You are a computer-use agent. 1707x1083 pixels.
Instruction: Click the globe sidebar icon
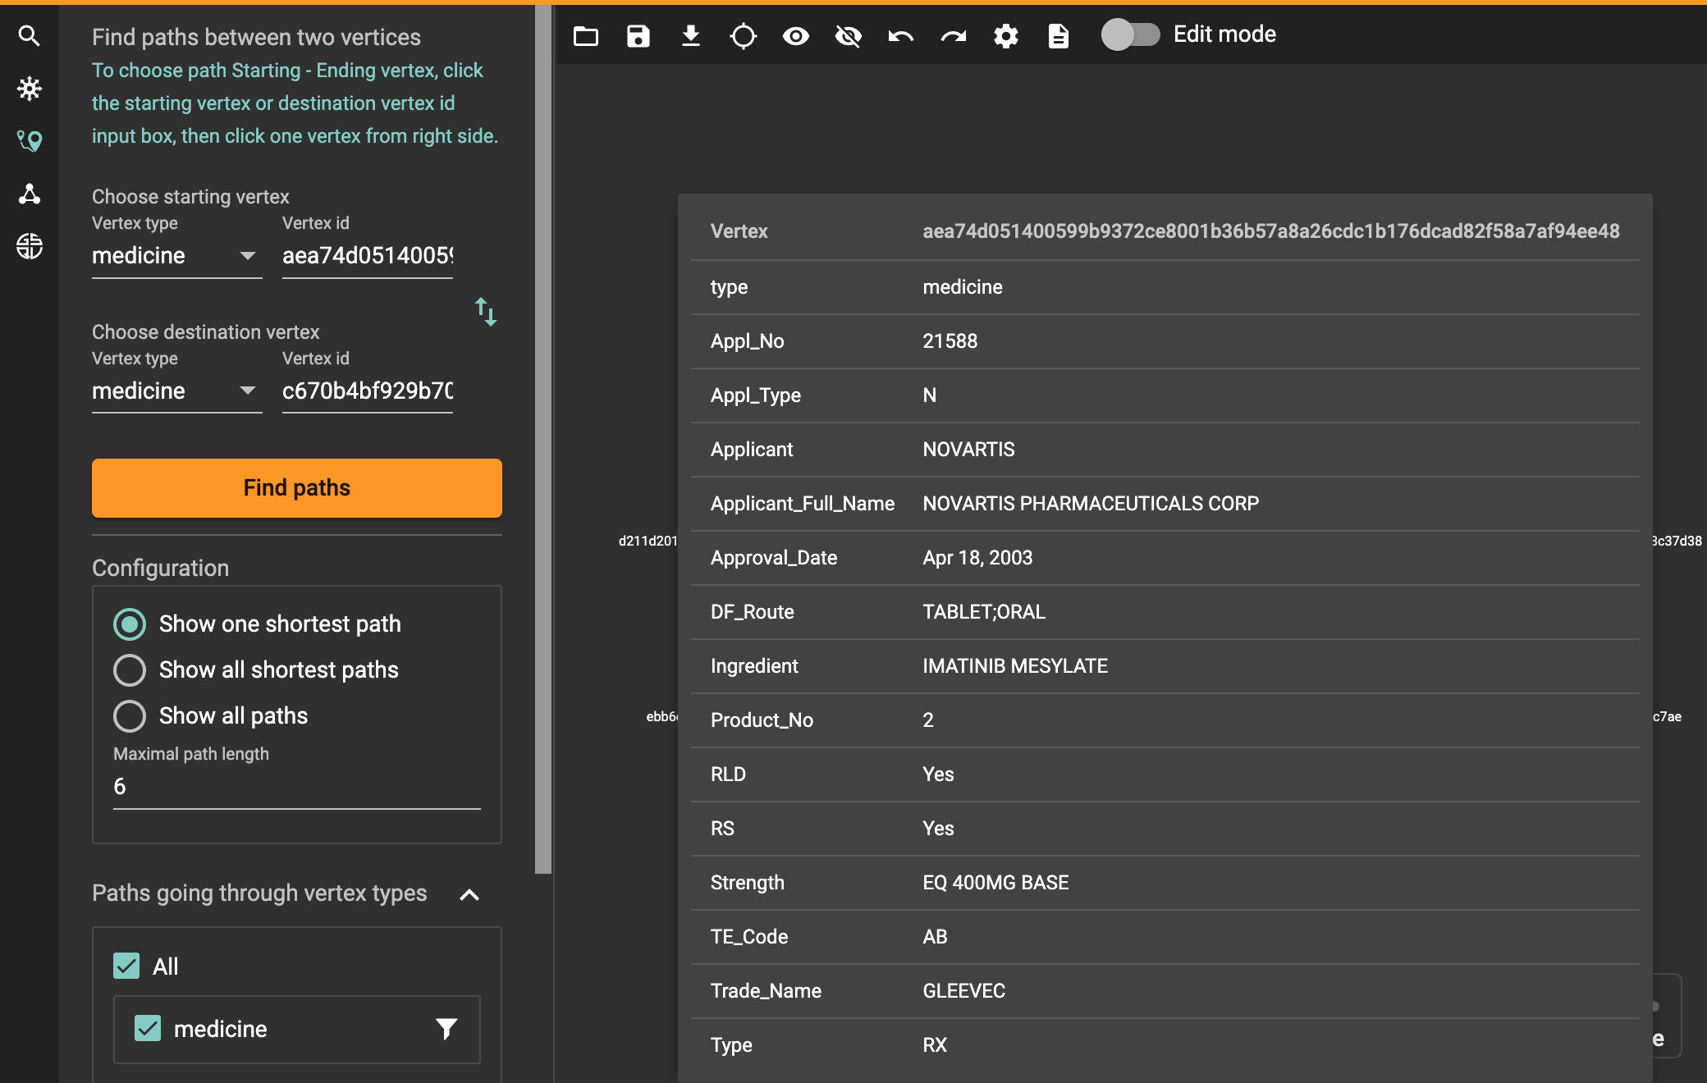tap(30, 246)
